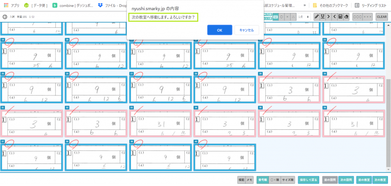The image size is (391, 186).
Task: Select answer card number 40
Action: pyautogui.click(x=225, y=157)
